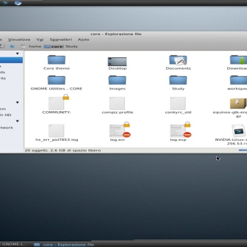Select the highlighted blue sidebar row

pyautogui.click(x=11, y=60)
